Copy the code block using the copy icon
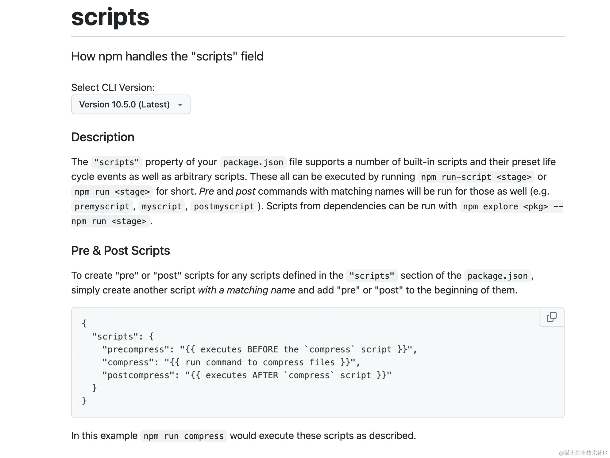610x458 pixels. (551, 316)
